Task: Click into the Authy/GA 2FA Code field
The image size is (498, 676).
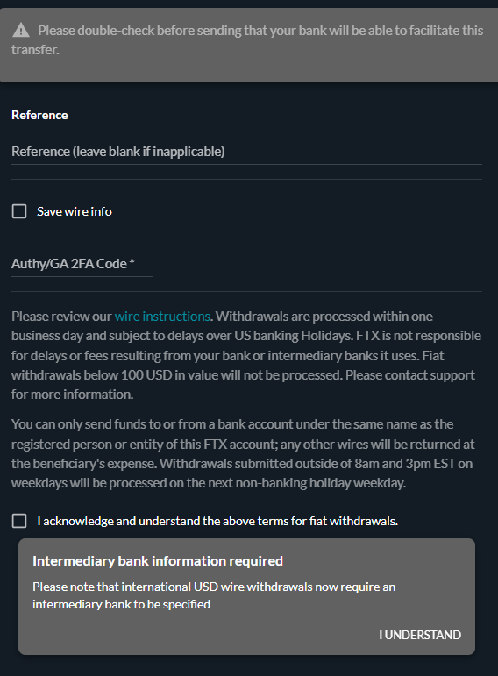Action: (x=82, y=263)
